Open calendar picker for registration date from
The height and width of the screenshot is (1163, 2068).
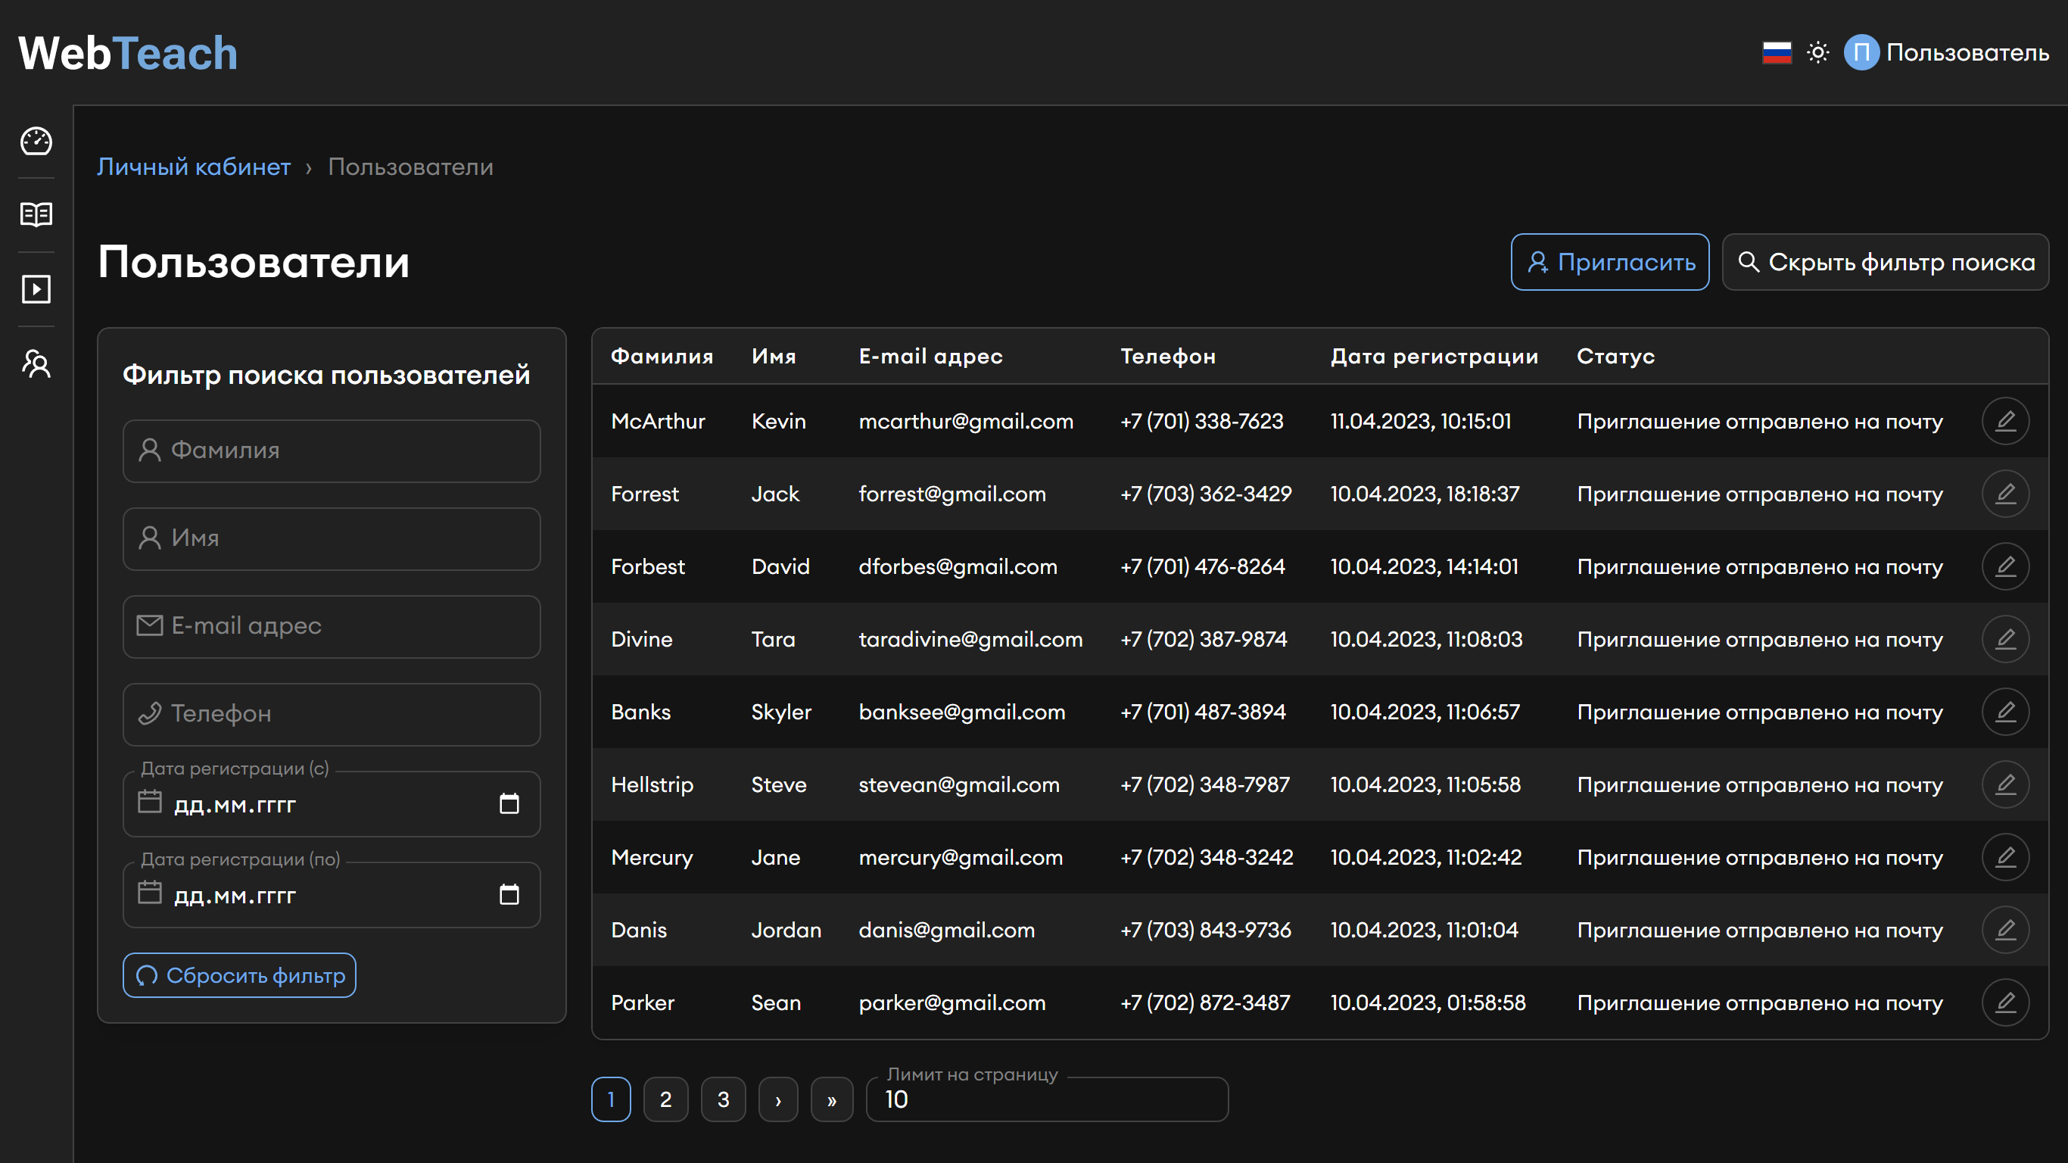coord(509,804)
